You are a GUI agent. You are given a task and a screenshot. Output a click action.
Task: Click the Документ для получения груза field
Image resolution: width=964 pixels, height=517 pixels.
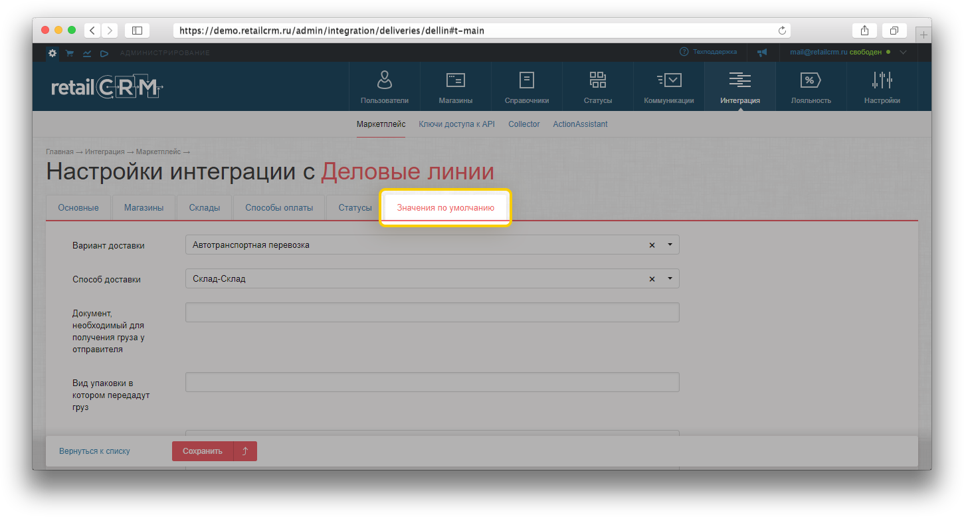point(432,312)
